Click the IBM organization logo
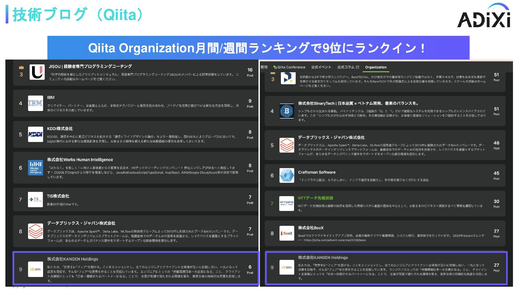 click(35, 103)
